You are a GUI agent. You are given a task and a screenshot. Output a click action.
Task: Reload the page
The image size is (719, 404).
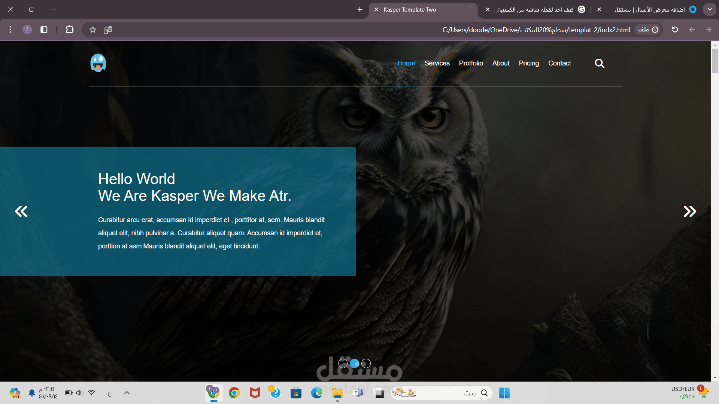tap(675, 30)
